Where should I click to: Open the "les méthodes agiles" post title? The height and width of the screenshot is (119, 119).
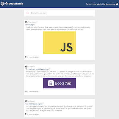[34, 104]
